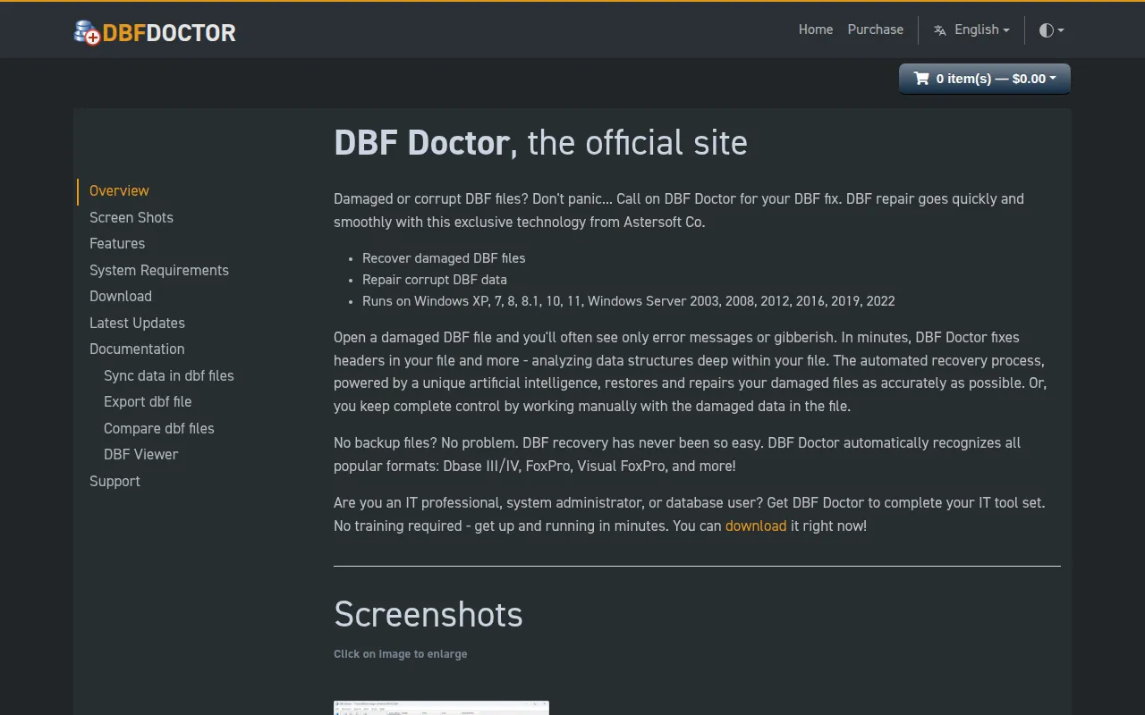View Latest Updates in the sidebar

tap(137, 323)
